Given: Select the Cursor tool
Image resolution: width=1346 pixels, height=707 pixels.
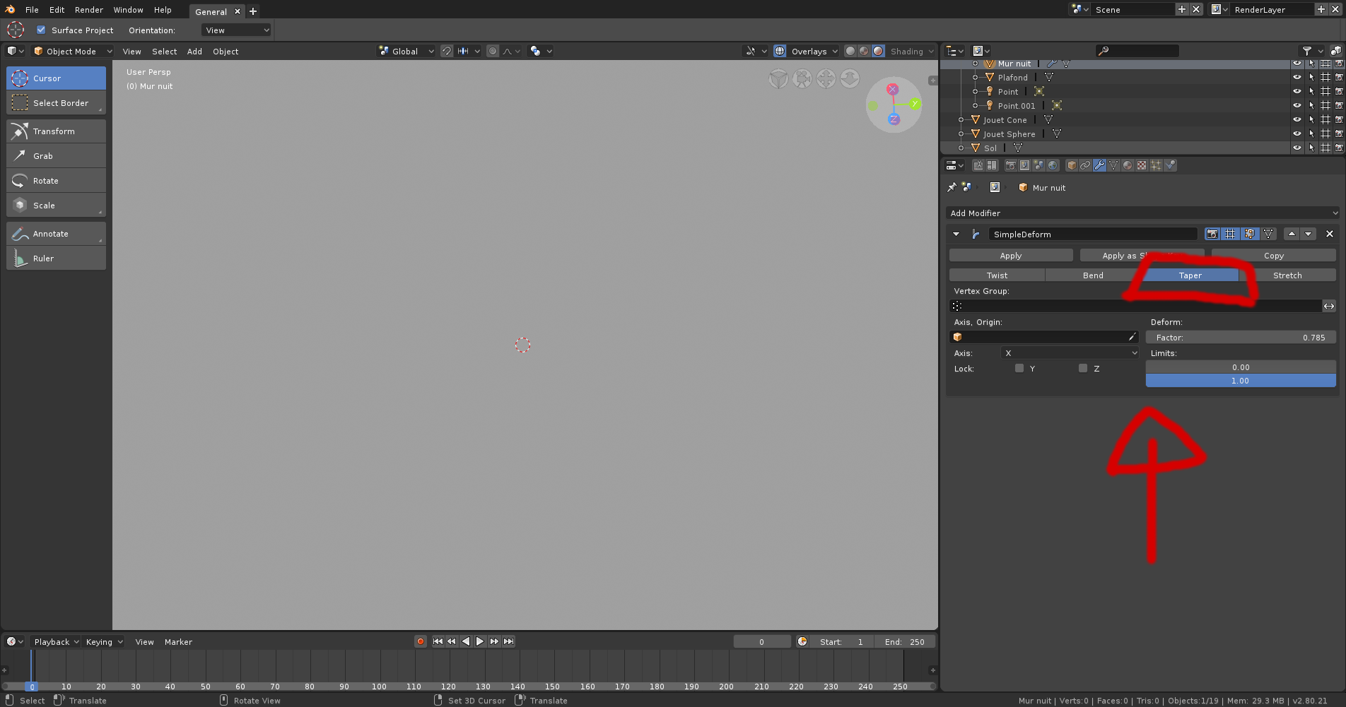Looking at the screenshot, I should 56,78.
